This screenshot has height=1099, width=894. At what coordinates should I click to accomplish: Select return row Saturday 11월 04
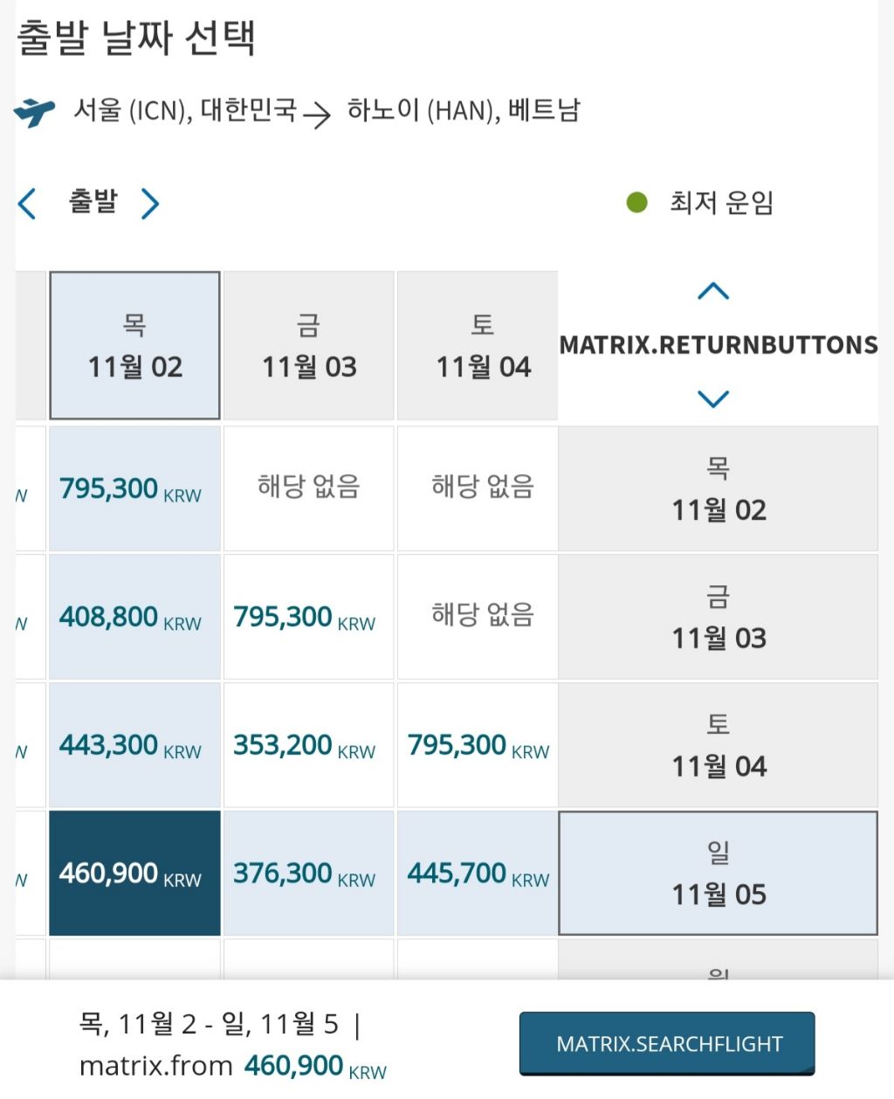point(718,746)
